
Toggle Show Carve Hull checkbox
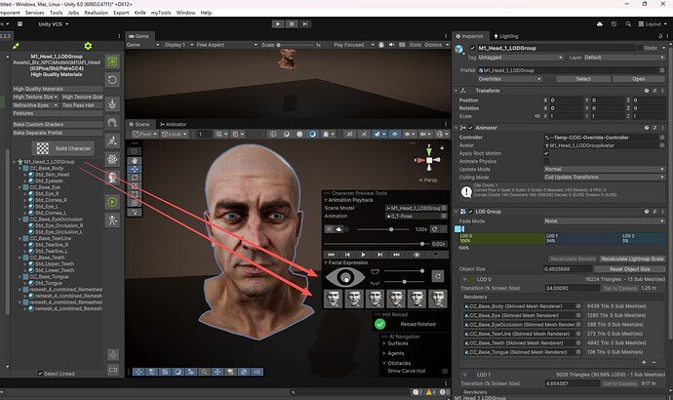click(x=445, y=371)
